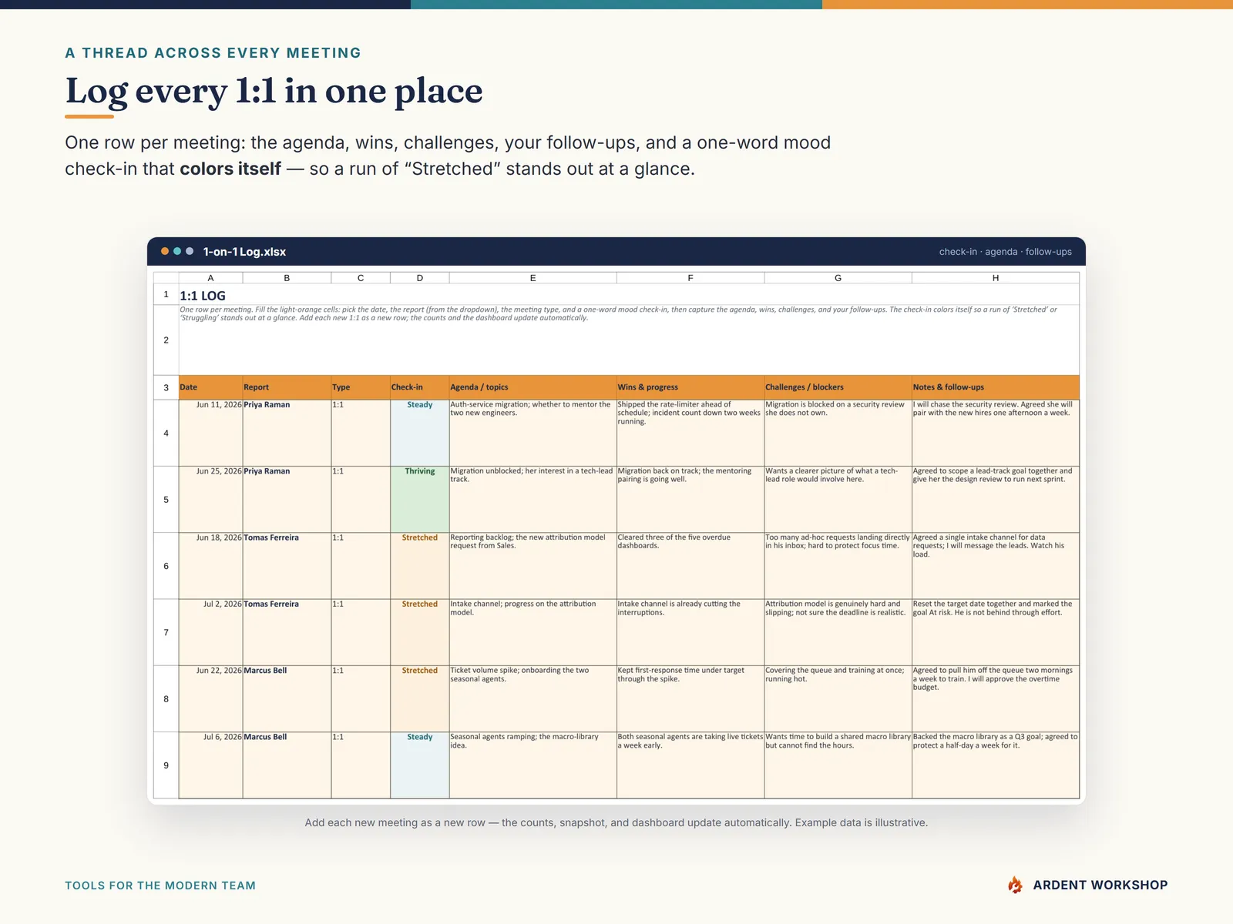
Task: Click the '1-on-1 Log.xlsx' file name
Action: [x=244, y=252]
